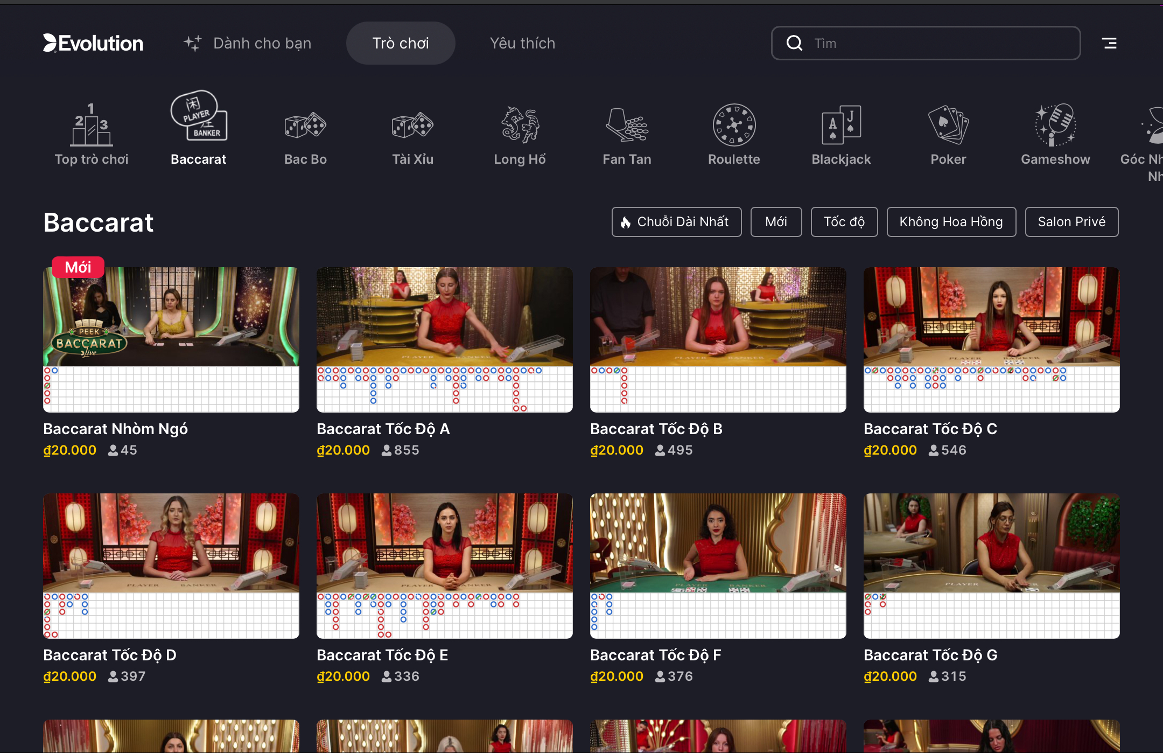Open the Bac Bo dice category
Image resolution: width=1163 pixels, height=753 pixels.
[x=305, y=125]
